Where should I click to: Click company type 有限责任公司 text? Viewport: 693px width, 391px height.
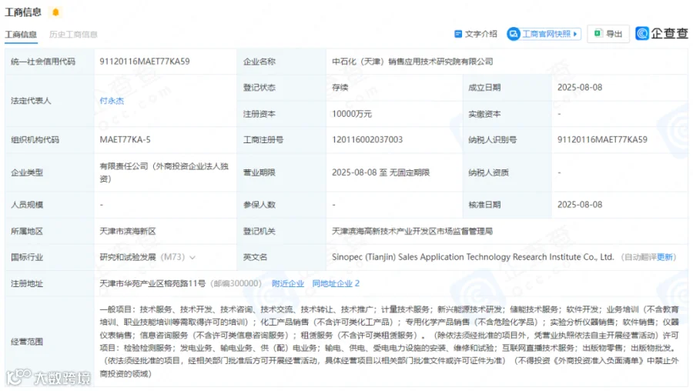(163, 172)
